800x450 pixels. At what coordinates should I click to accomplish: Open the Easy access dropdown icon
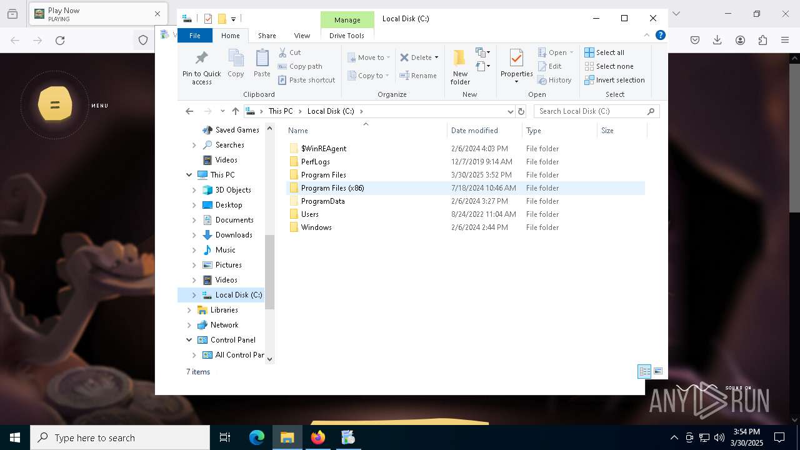tap(482, 66)
